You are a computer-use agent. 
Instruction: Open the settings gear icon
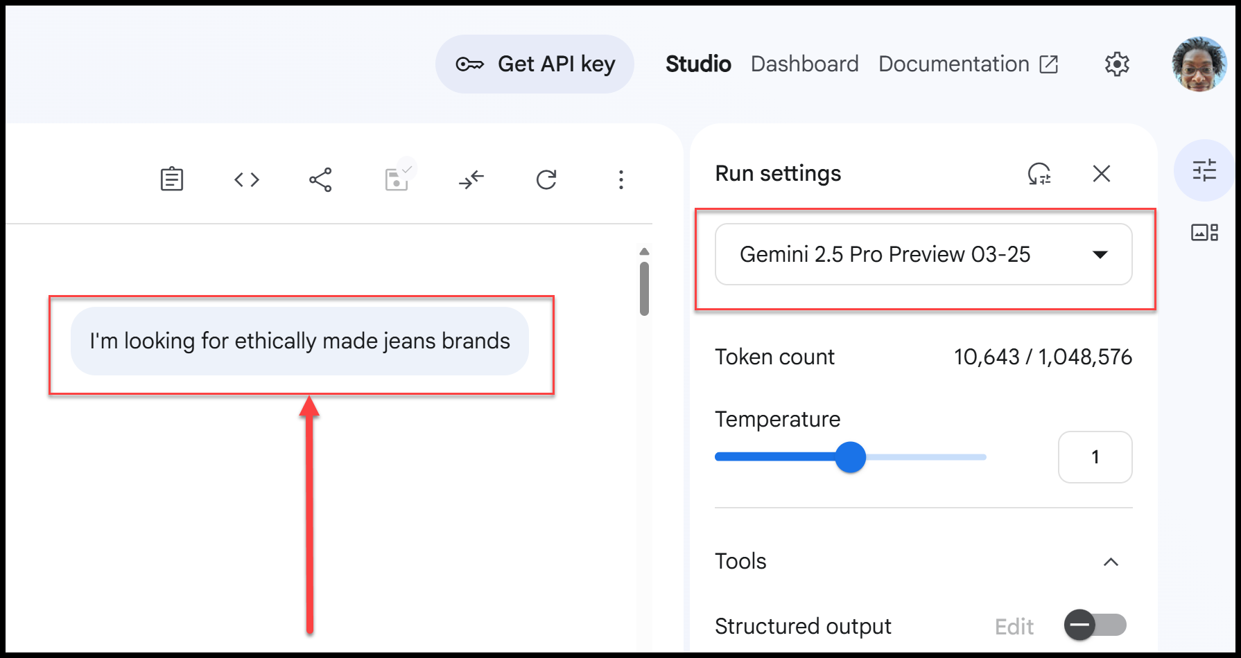[1117, 64]
